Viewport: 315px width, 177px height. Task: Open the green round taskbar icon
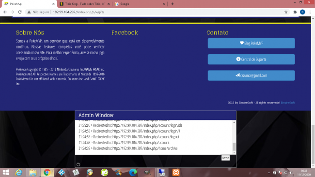click(104, 172)
